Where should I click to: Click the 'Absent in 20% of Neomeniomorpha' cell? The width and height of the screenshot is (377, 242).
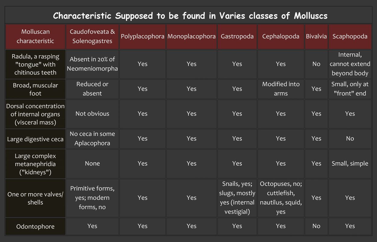(92, 64)
